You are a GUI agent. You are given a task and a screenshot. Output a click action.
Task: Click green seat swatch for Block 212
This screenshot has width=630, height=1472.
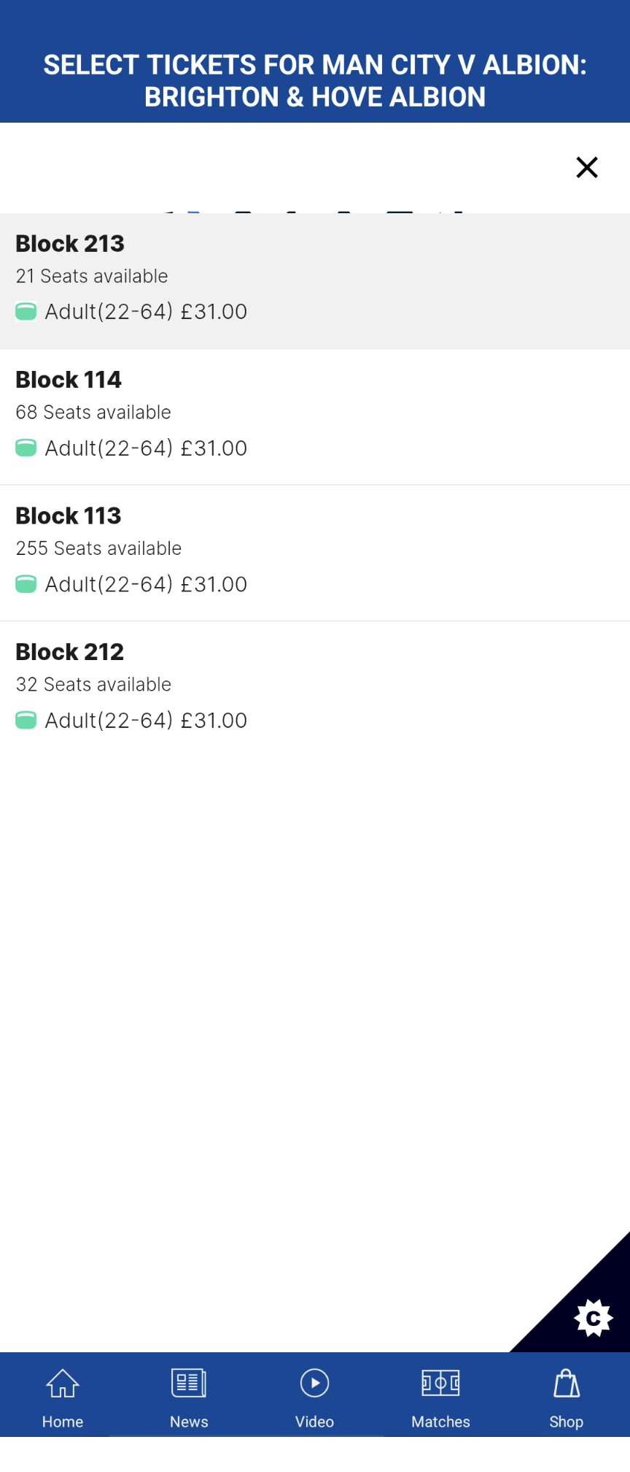coord(26,721)
